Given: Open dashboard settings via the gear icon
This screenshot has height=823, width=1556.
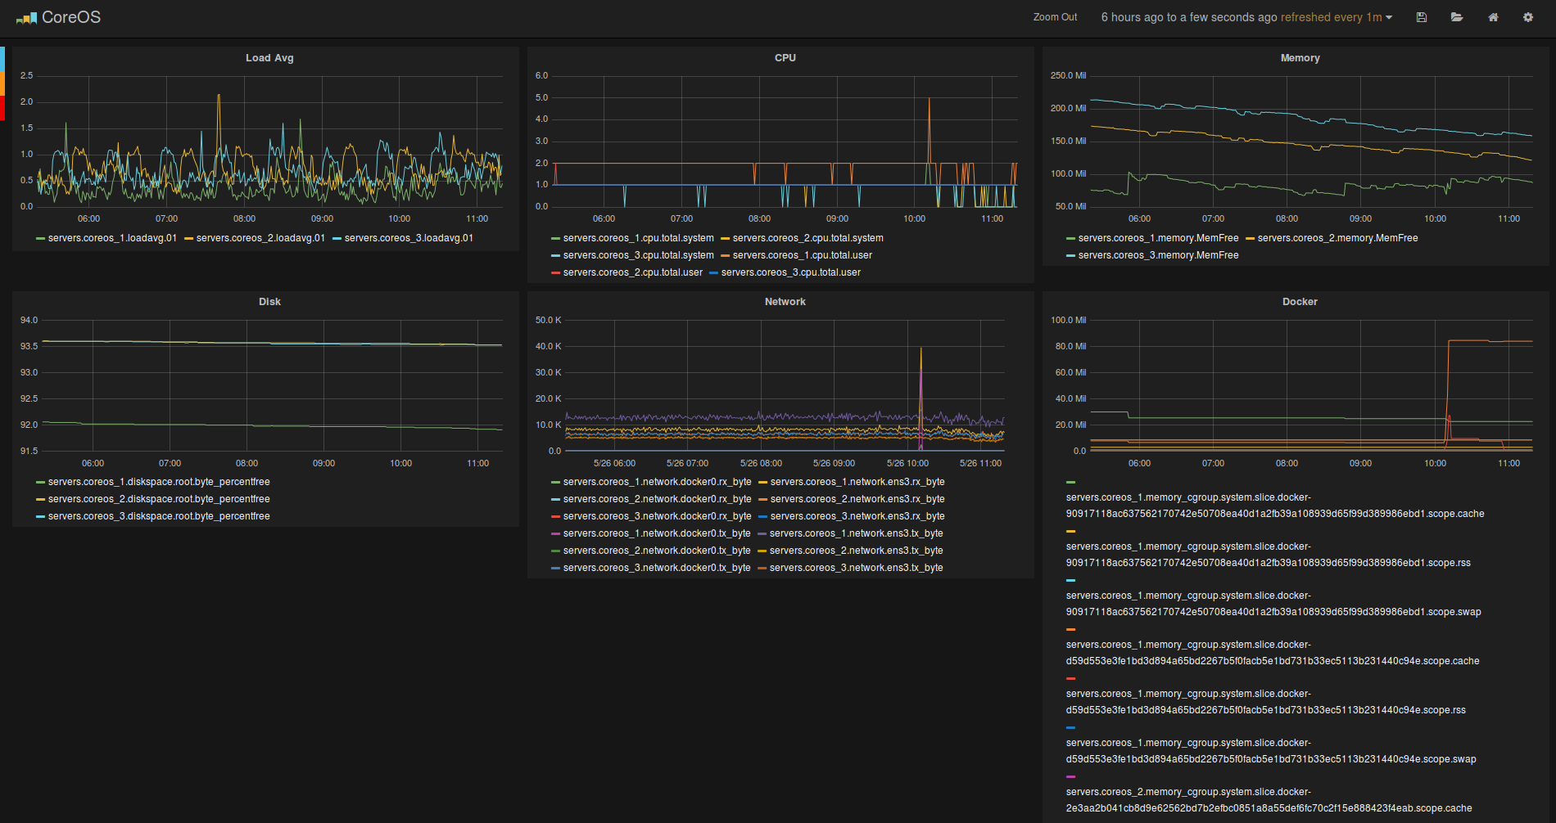Looking at the screenshot, I should click(x=1528, y=16).
